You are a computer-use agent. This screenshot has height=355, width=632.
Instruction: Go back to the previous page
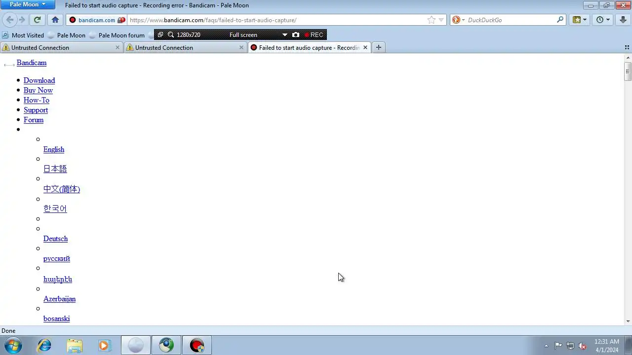click(x=10, y=20)
